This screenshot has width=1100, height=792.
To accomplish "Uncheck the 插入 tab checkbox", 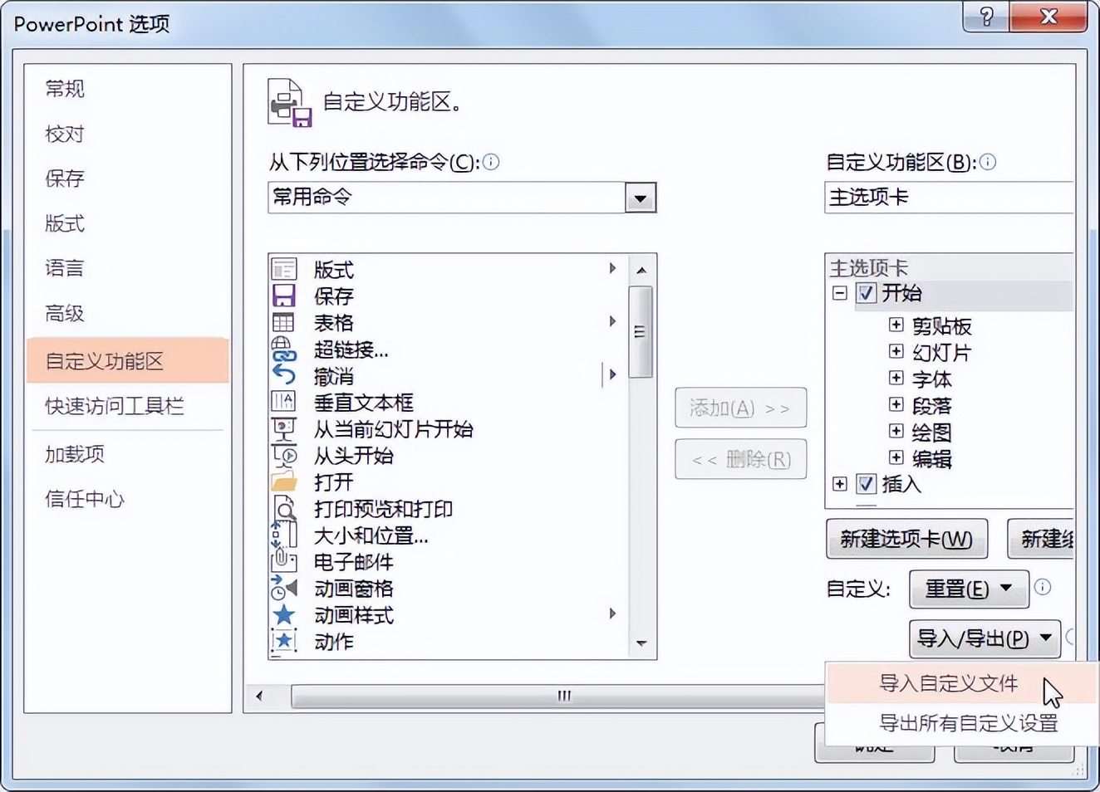I will (x=866, y=484).
